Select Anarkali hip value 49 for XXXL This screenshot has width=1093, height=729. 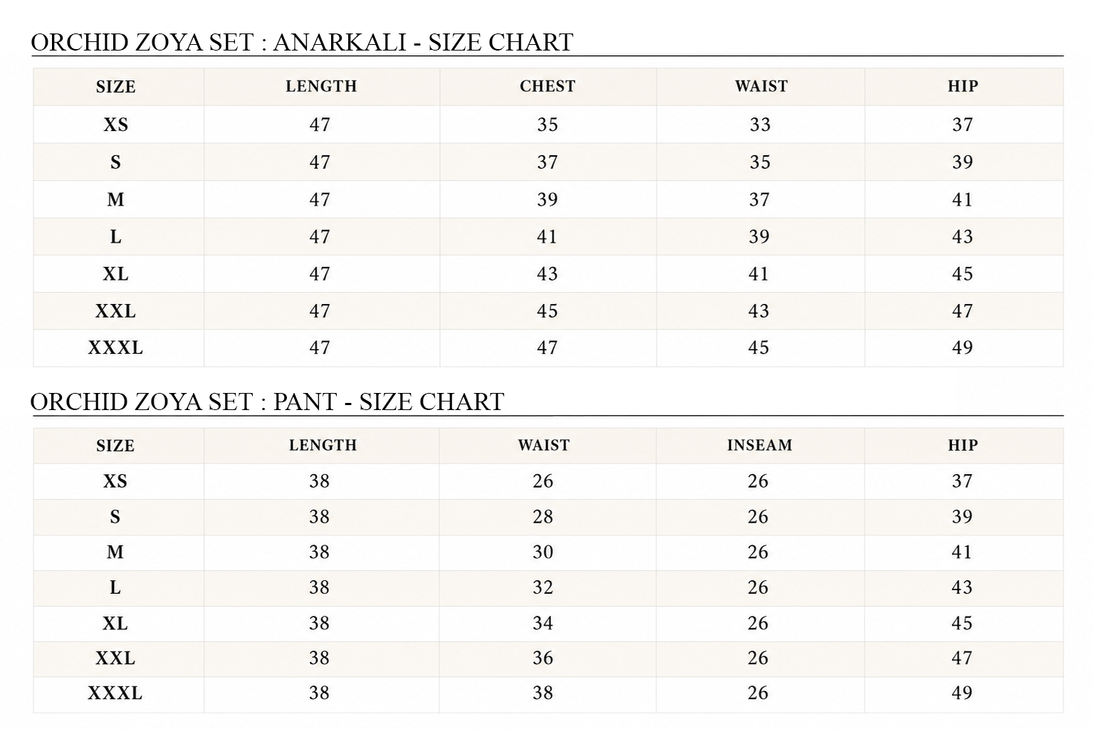pos(962,347)
